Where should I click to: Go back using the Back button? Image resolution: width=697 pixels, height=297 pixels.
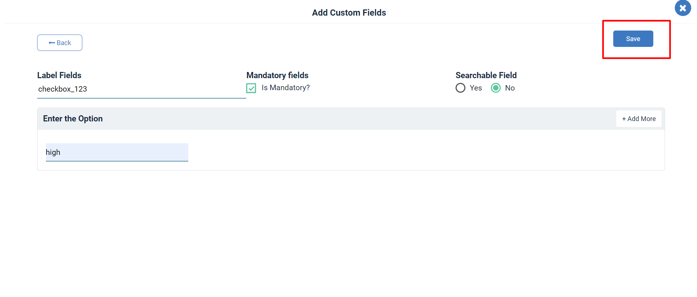tap(60, 43)
